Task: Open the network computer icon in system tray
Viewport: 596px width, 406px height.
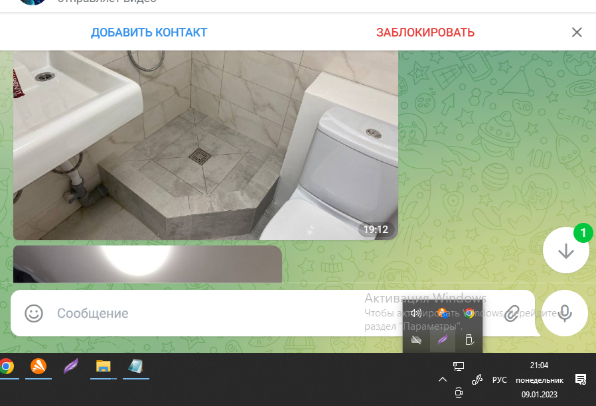Action: pos(459,366)
